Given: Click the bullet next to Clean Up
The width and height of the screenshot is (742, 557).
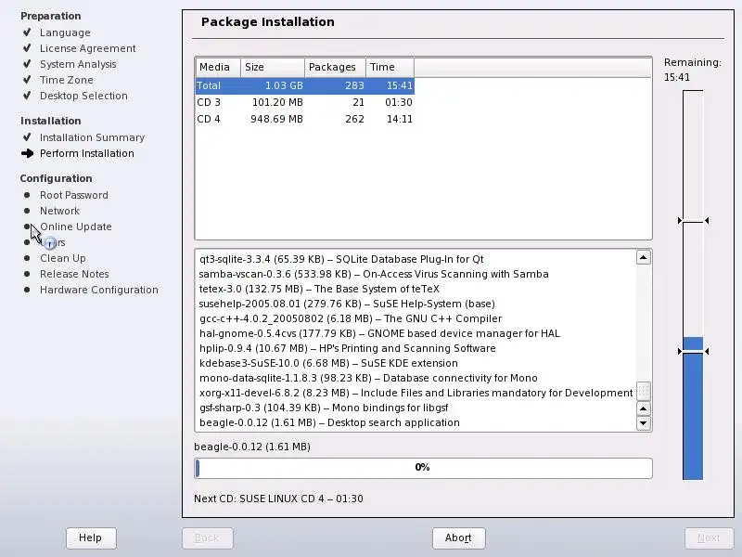Looking at the screenshot, I should 27,258.
